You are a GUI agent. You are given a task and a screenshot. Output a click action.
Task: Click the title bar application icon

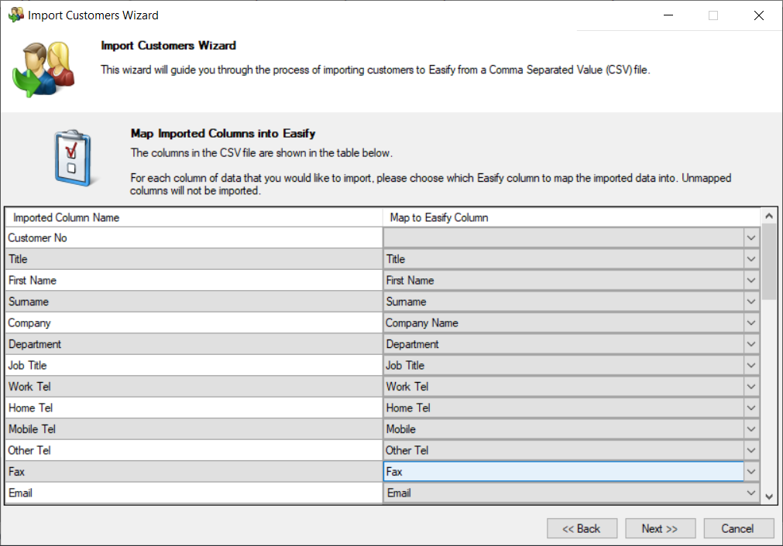15,15
